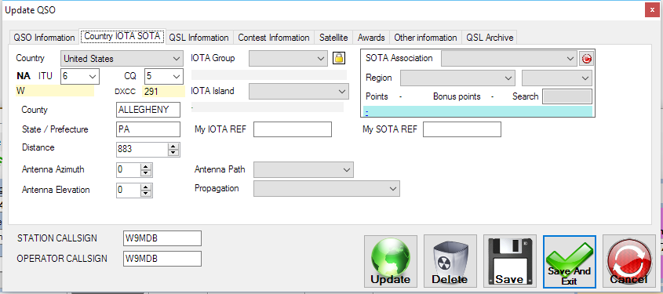
Task: Click the trash can Delete button
Action: [x=450, y=261]
